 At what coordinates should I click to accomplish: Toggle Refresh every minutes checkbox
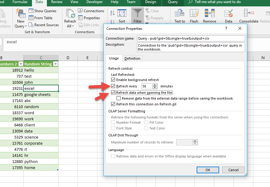[113, 86]
